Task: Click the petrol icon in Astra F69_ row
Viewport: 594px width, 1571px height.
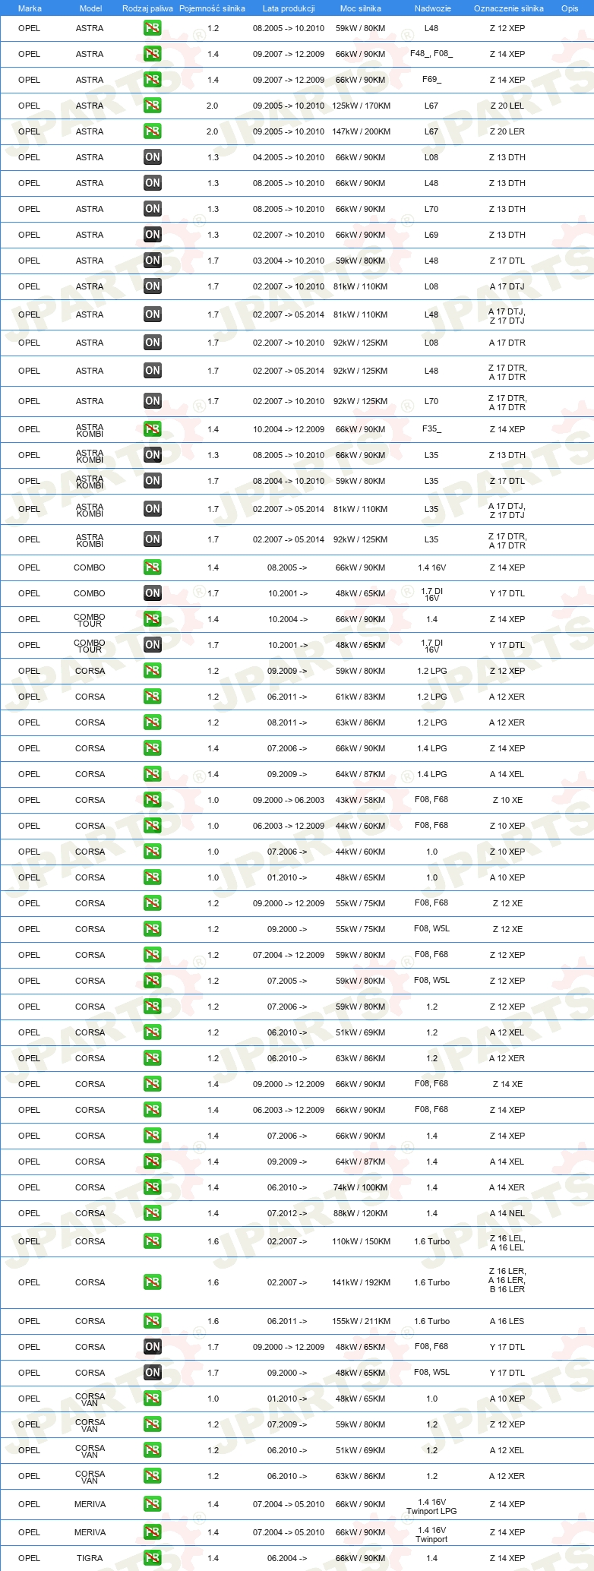Action: click(152, 80)
